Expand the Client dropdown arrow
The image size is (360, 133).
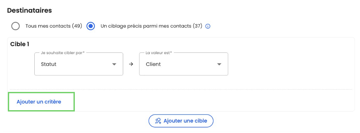219,64
